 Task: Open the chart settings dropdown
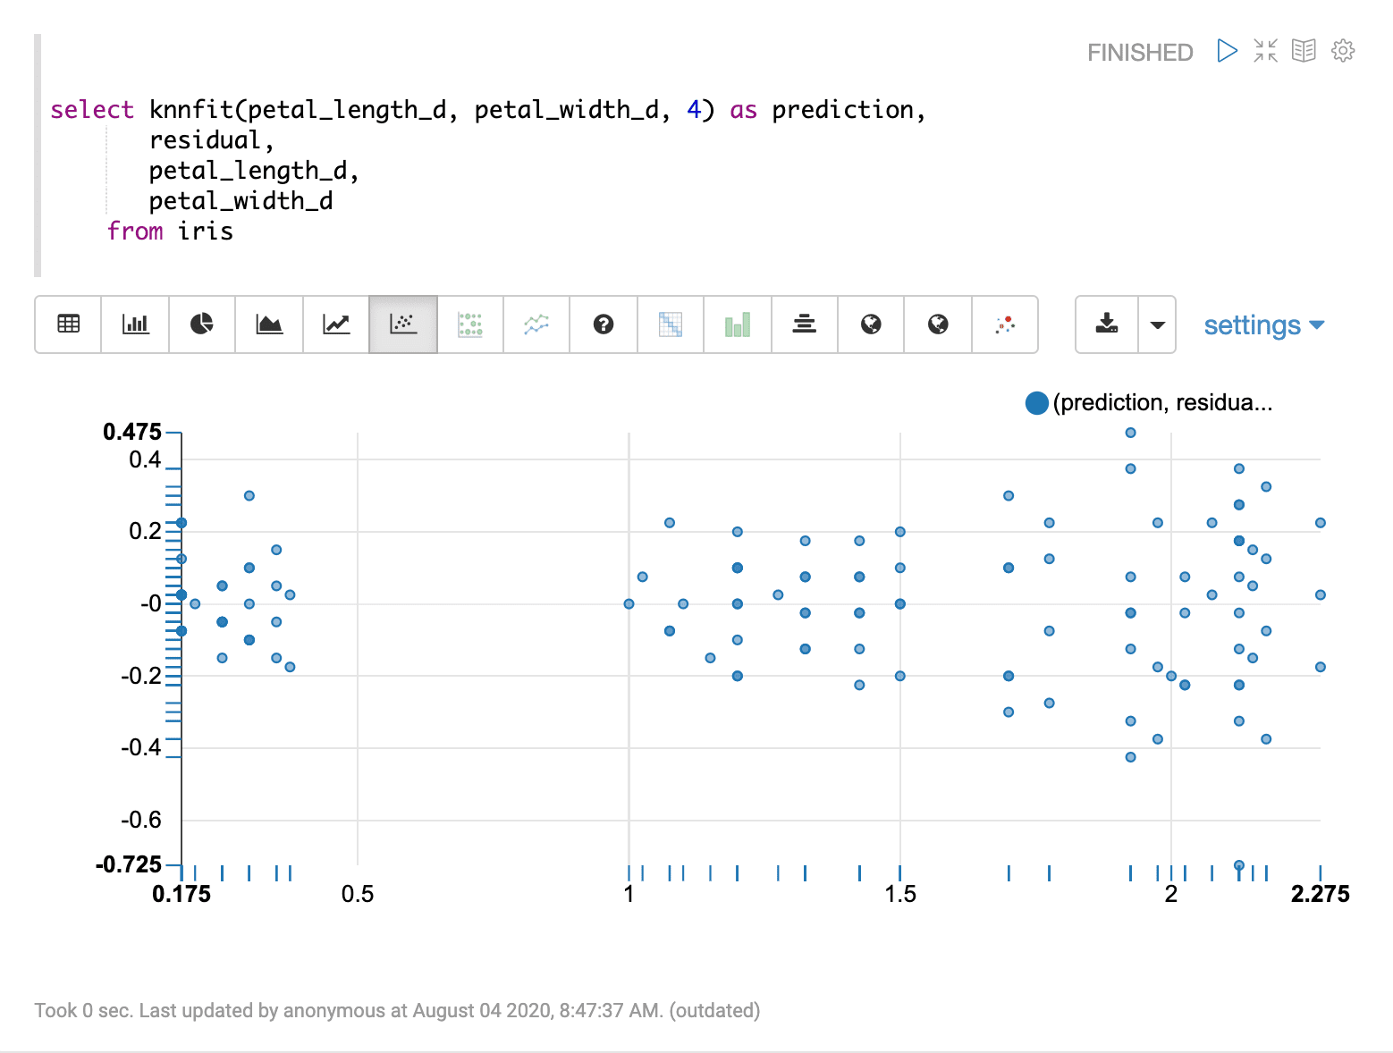pyautogui.click(x=1263, y=324)
